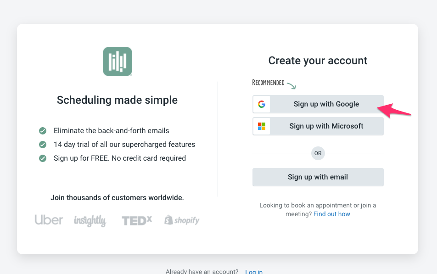Select Sign up with email
This screenshot has width=437, height=274.
click(x=318, y=177)
